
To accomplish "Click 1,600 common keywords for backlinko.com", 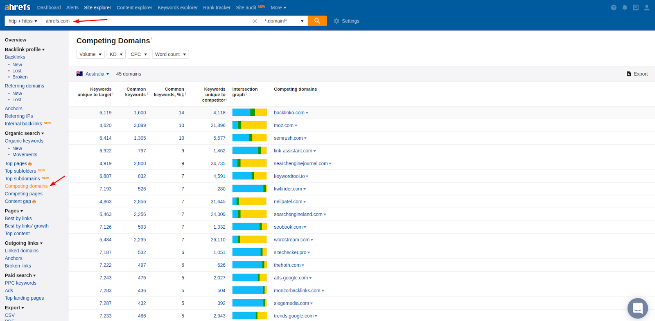I will pyautogui.click(x=140, y=113).
